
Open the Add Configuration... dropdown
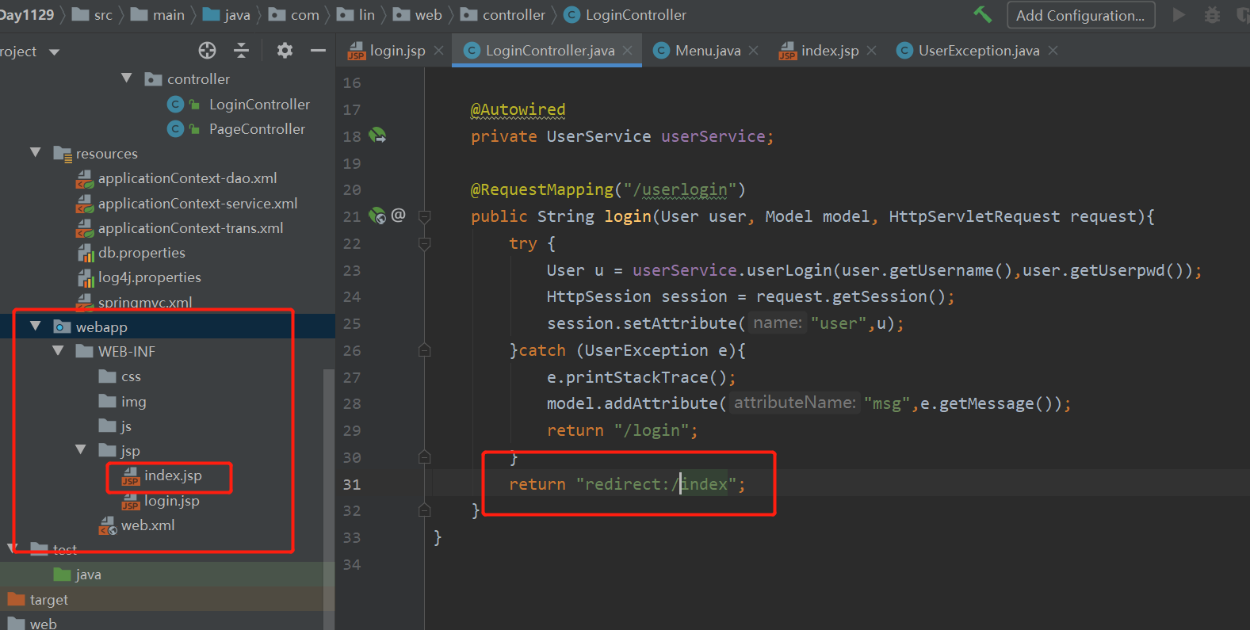[1080, 15]
